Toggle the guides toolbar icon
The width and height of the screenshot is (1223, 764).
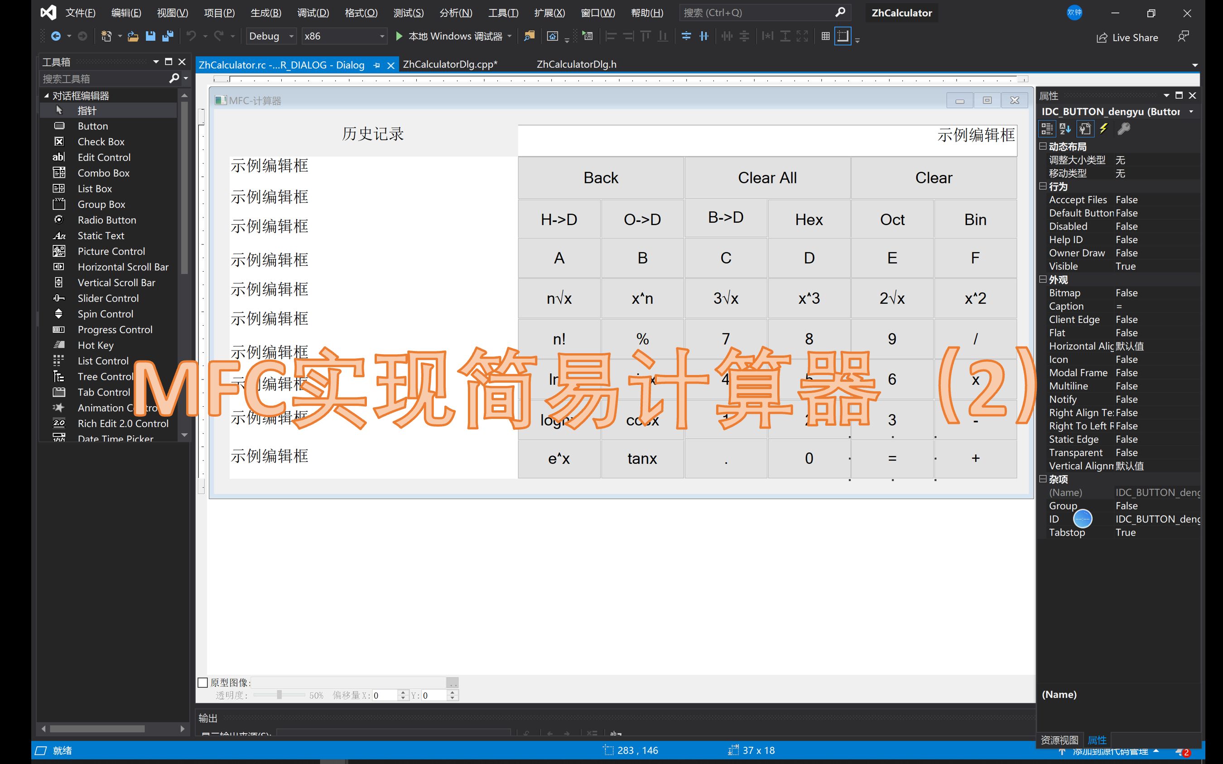pos(843,36)
